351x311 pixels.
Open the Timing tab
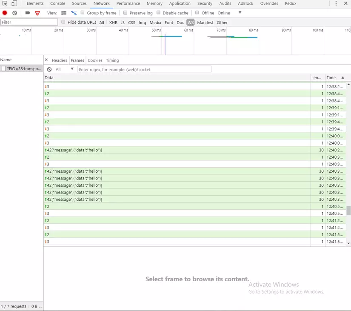[x=112, y=60]
